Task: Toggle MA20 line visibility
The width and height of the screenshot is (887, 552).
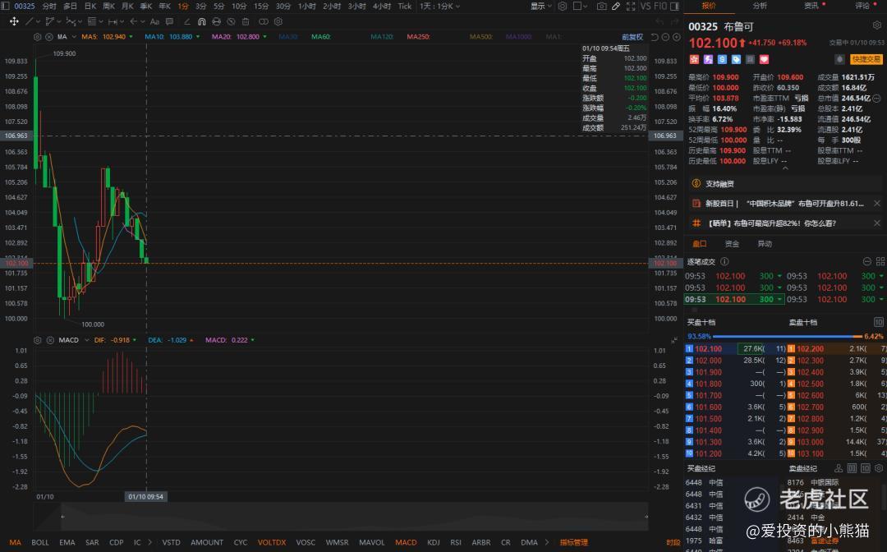Action: click(x=239, y=37)
